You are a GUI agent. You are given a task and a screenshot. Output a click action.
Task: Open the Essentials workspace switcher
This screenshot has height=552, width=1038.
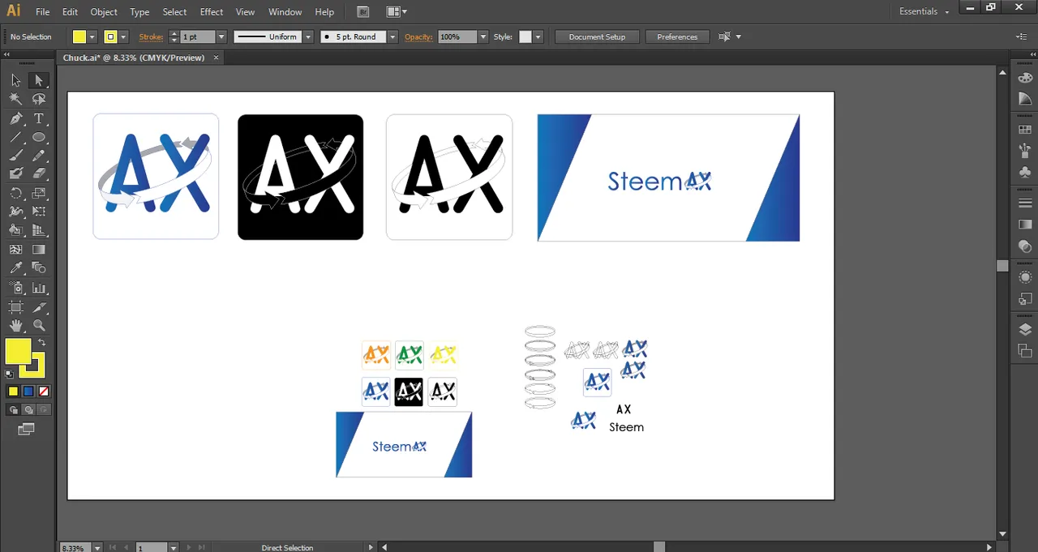click(924, 11)
